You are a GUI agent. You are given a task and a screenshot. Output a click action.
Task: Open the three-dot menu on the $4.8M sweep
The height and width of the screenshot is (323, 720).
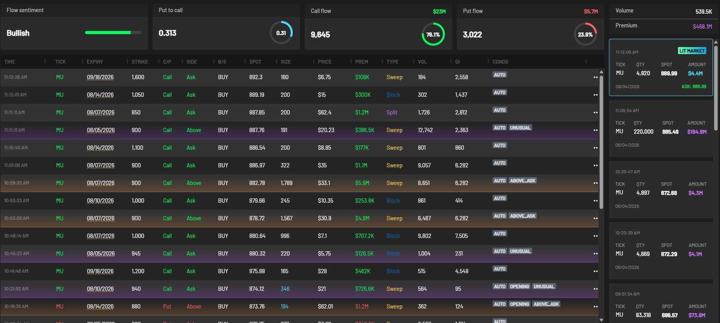[595, 218]
